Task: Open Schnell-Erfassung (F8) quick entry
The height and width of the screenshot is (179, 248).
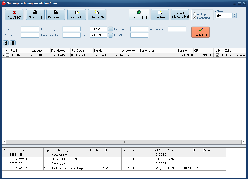Action: click(180, 15)
